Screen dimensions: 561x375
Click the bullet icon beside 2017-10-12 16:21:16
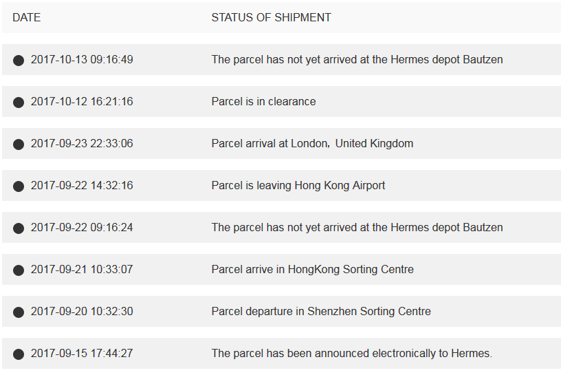tap(19, 103)
